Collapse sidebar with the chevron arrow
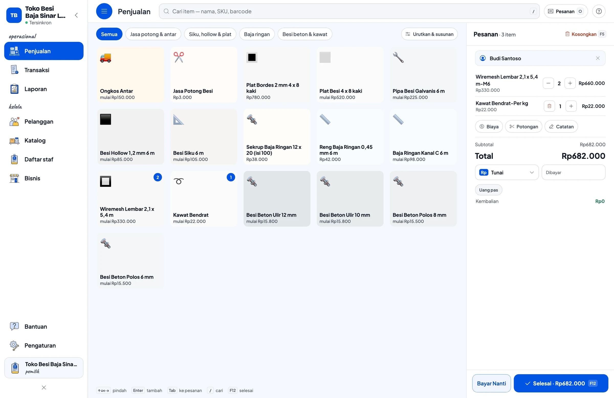This screenshot has height=398, width=614. [76, 15]
